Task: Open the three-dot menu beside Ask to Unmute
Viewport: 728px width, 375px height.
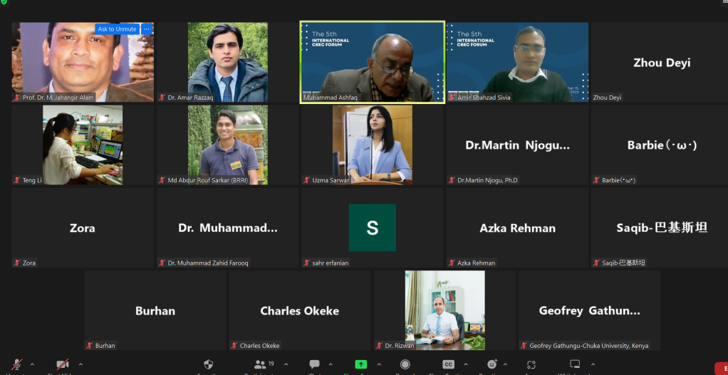Action: tap(147, 29)
